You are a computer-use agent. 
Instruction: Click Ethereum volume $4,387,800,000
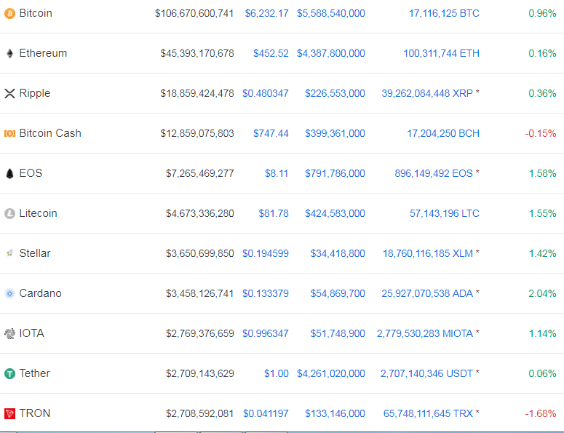coord(331,54)
